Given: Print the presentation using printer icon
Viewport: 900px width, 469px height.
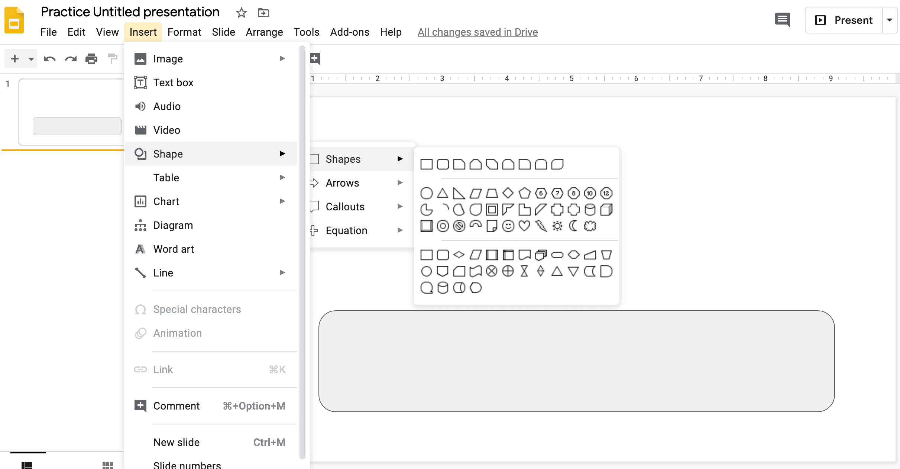Looking at the screenshot, I should point(91,59).
